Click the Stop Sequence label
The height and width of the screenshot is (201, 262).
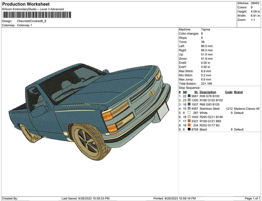pos(189,88)
